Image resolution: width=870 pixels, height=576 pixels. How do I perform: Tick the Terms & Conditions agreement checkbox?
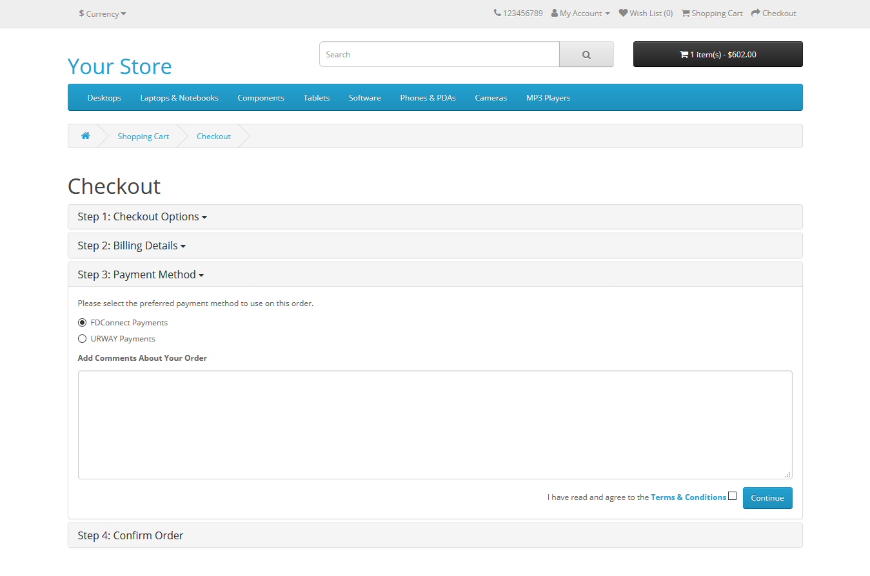[x=732, y=496]
